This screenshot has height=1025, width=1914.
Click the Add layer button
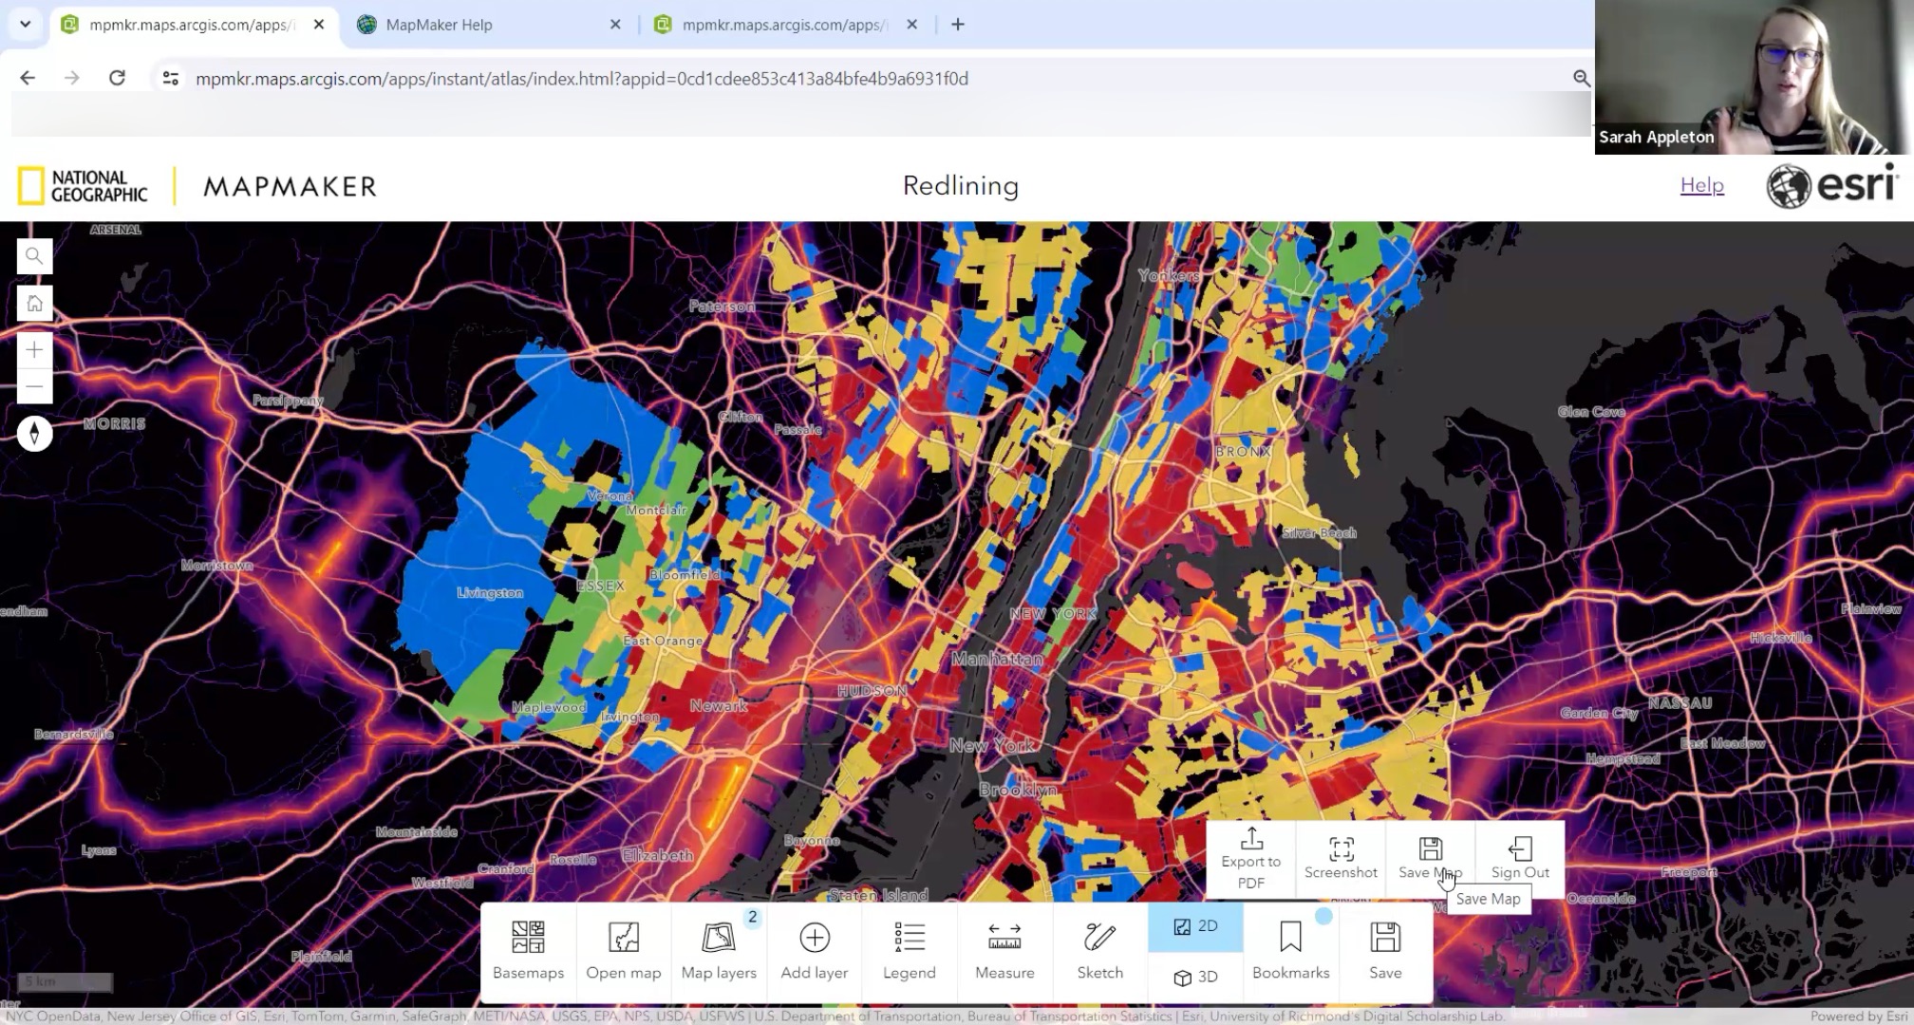814,949
